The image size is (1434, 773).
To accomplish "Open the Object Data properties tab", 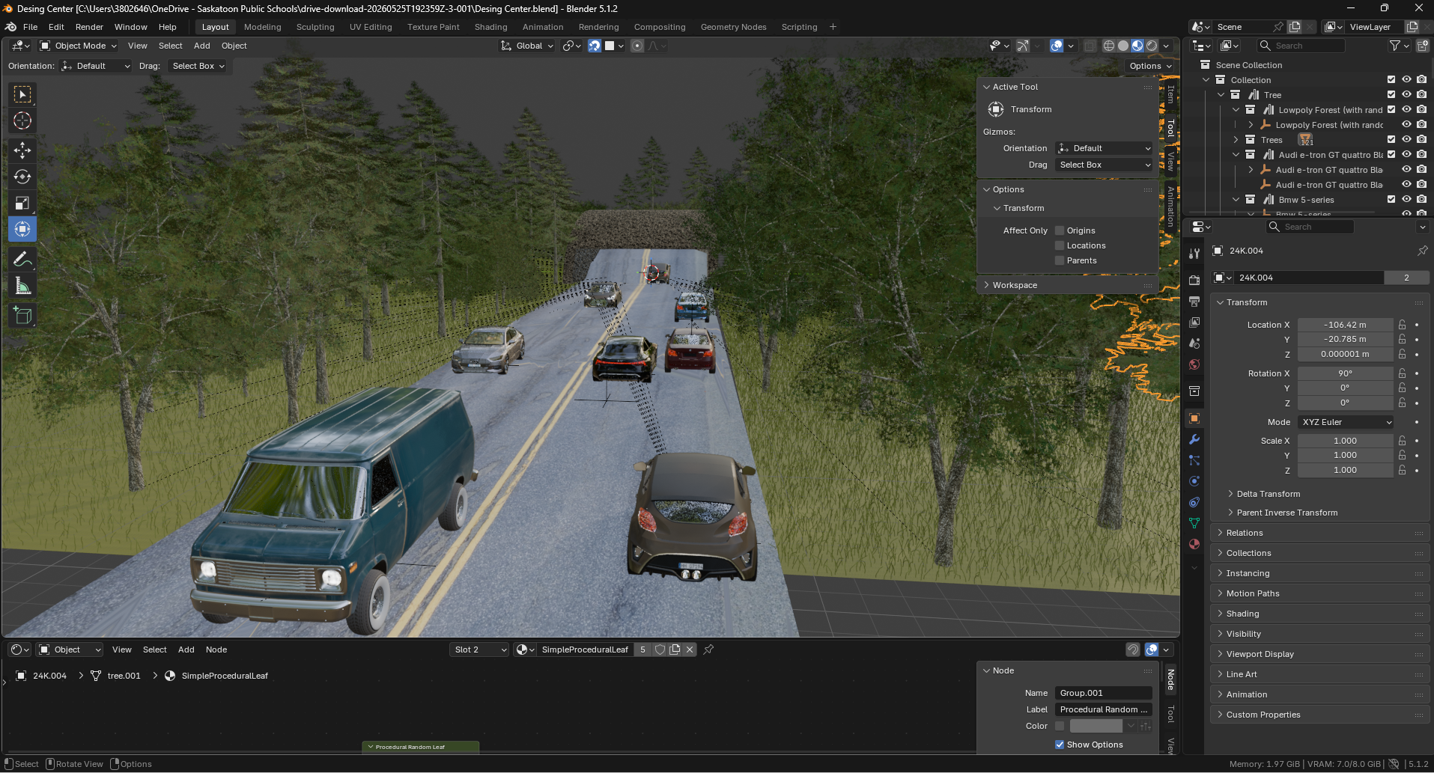I will click(1194, 523).
